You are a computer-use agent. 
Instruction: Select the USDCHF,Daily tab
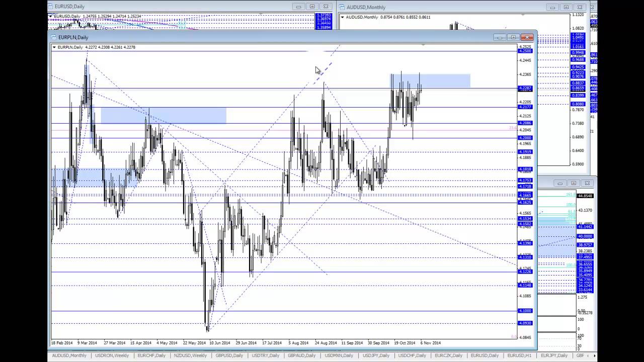(413, 356)
